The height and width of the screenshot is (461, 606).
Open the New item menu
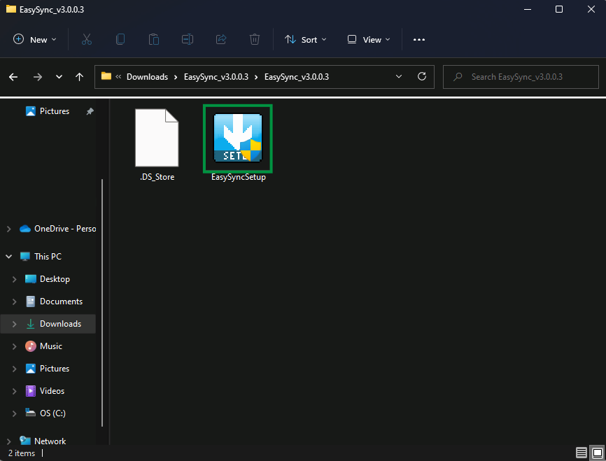(x=35, y=39)
